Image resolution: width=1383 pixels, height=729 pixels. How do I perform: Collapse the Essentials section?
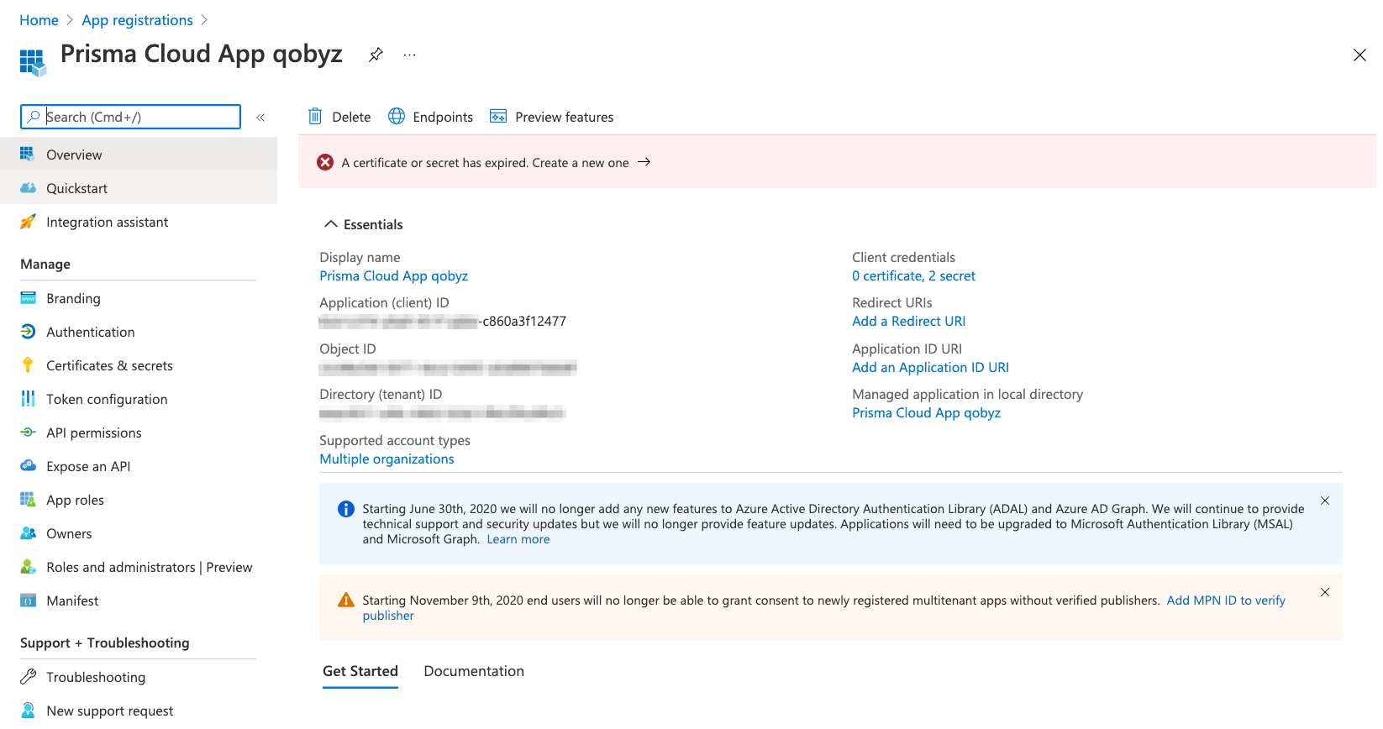(331, 224)
